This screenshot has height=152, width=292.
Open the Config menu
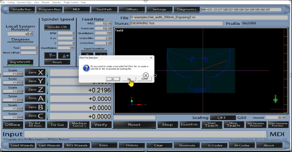11,2
